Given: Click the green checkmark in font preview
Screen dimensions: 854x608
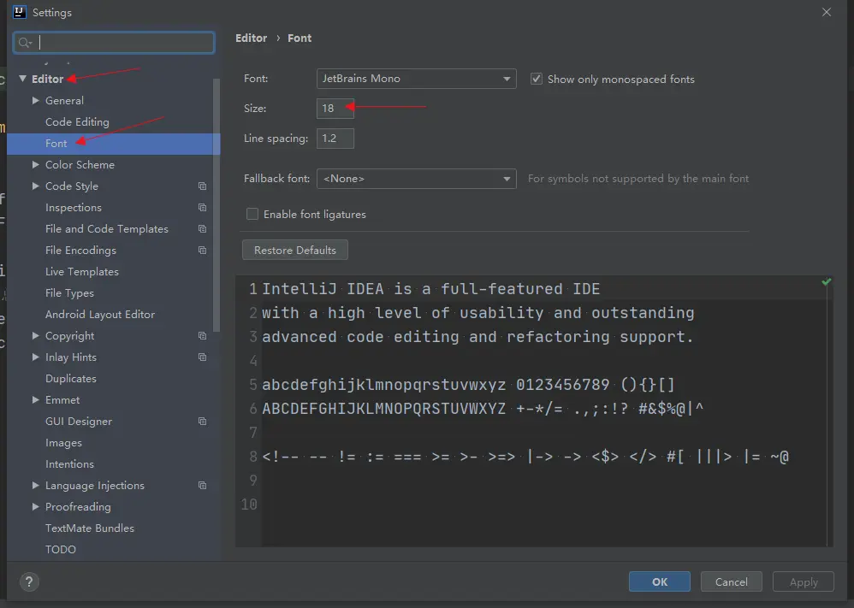Looking at the screenshot, I should [x=827, y=282].
